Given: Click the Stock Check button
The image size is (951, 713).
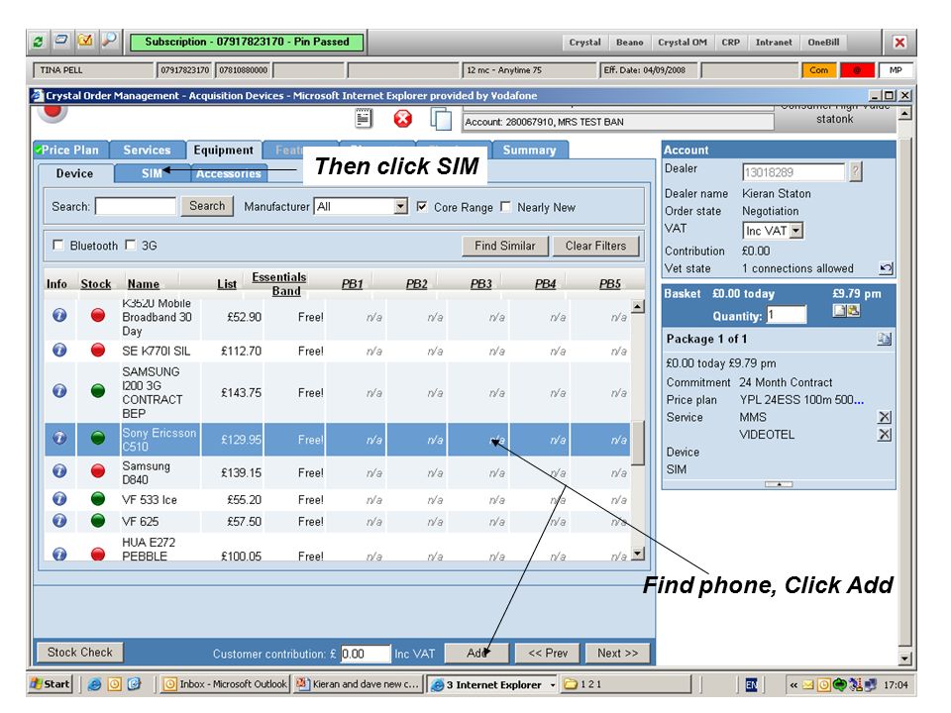Looking at the screenshot, I should pyautogui.click(x=80, y=653).
